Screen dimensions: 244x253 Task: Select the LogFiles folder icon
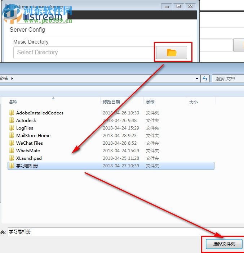pyautogui.click(x=12, y=128)
